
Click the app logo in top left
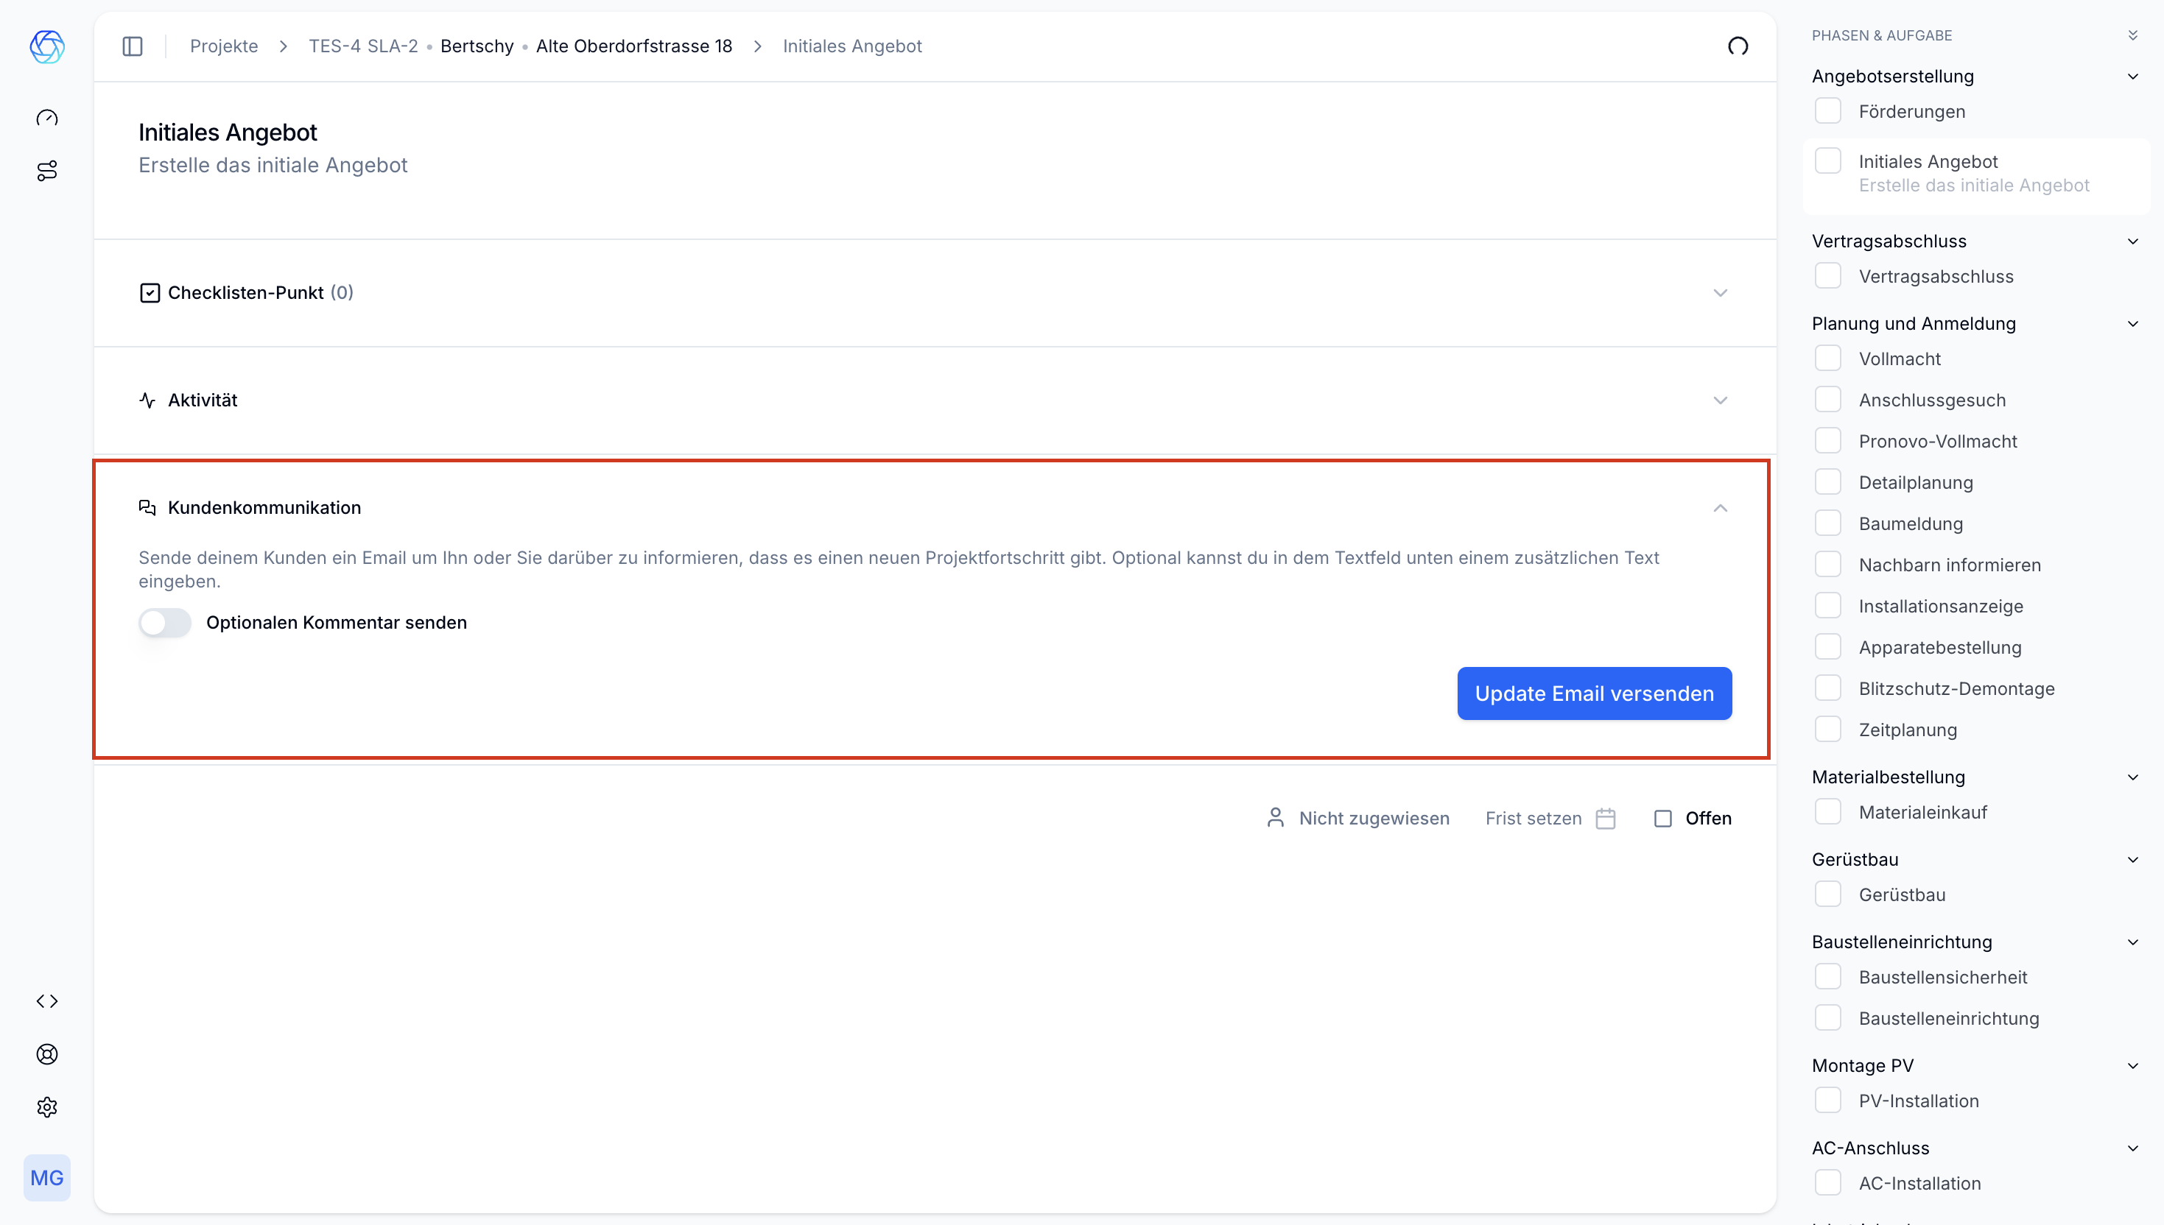[47, 46]
